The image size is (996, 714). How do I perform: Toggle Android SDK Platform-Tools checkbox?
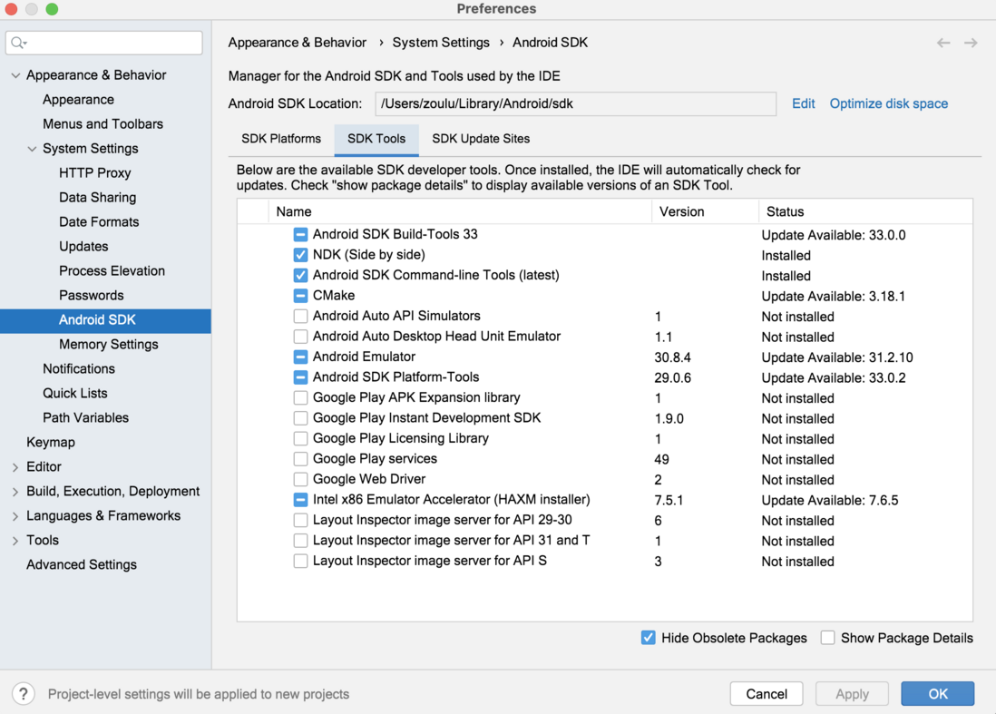click(x=300, y=377)
